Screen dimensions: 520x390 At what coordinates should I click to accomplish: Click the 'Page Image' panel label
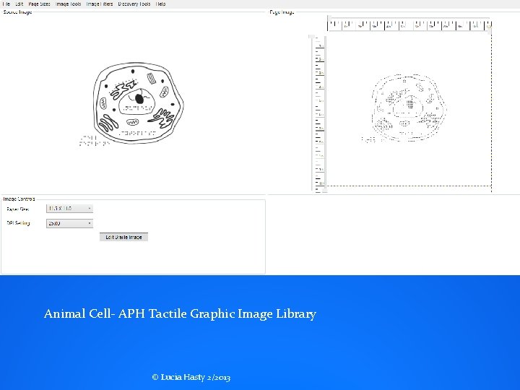tap(282, 12)
